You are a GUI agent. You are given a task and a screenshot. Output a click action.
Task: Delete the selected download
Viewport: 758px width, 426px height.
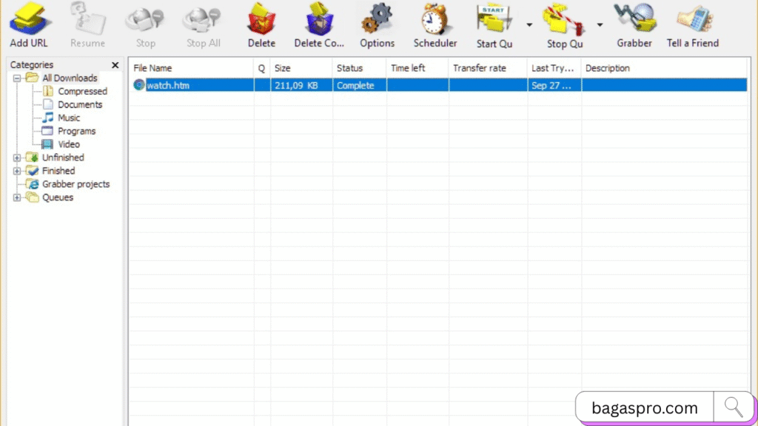(261, 22)
